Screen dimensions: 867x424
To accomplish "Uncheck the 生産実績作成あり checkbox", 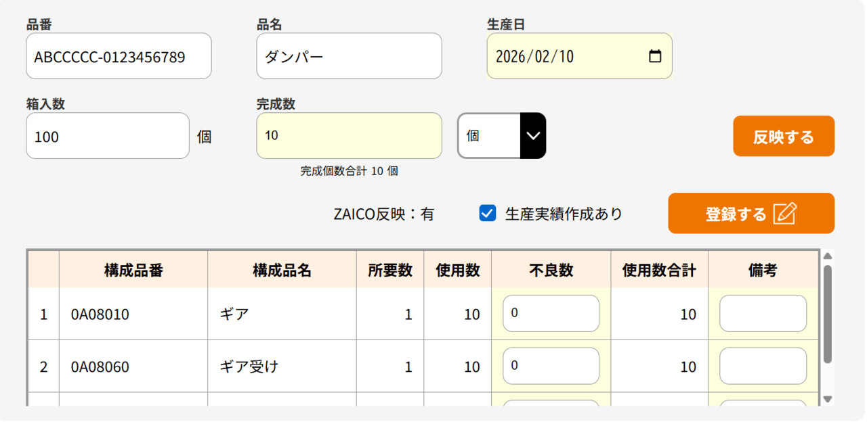I will click(486, 213).
